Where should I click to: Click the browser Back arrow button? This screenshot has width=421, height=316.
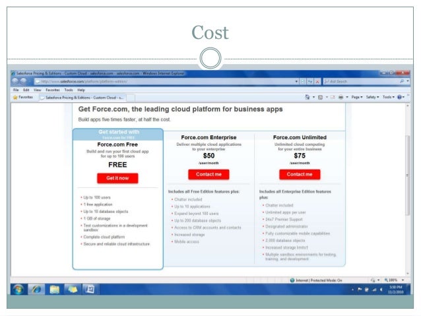coord(15,80)
